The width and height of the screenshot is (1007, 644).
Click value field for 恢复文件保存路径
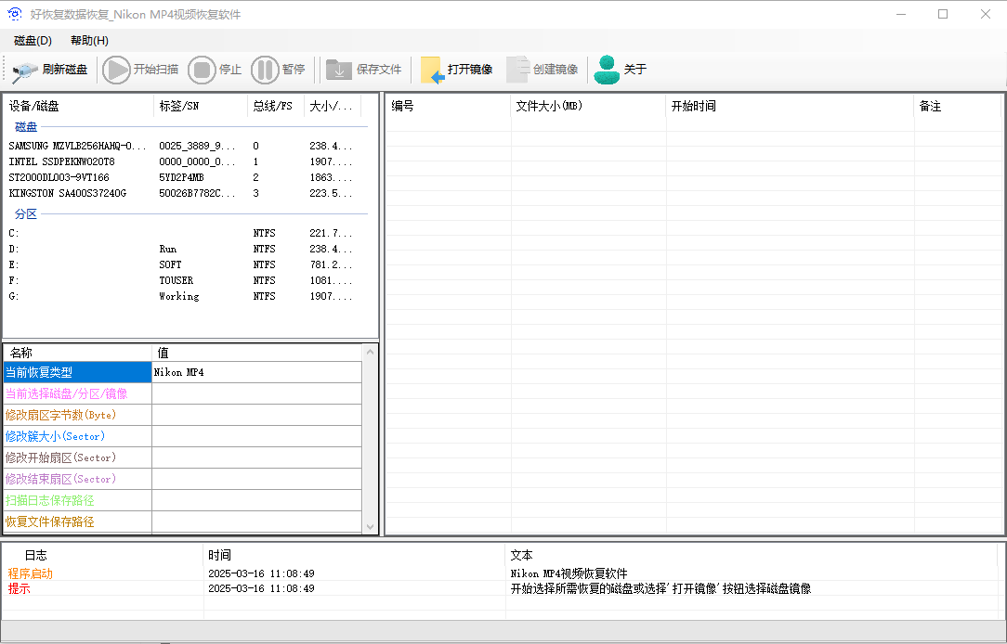click(257, 522)
